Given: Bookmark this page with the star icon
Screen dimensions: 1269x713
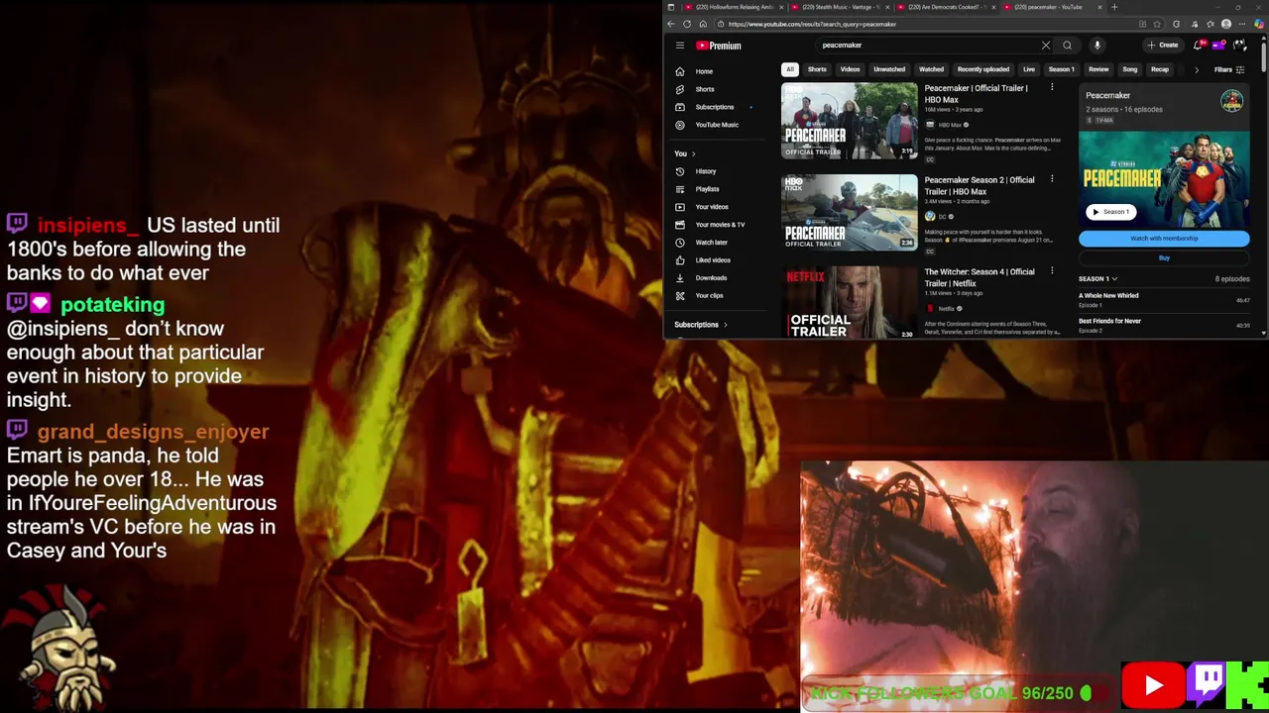Looking at the screenshot, I should (1157, 24).
